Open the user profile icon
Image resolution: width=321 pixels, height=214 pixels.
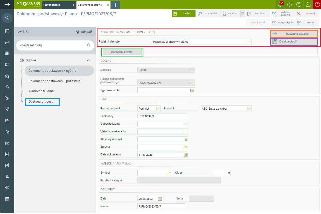coord(308,4)
